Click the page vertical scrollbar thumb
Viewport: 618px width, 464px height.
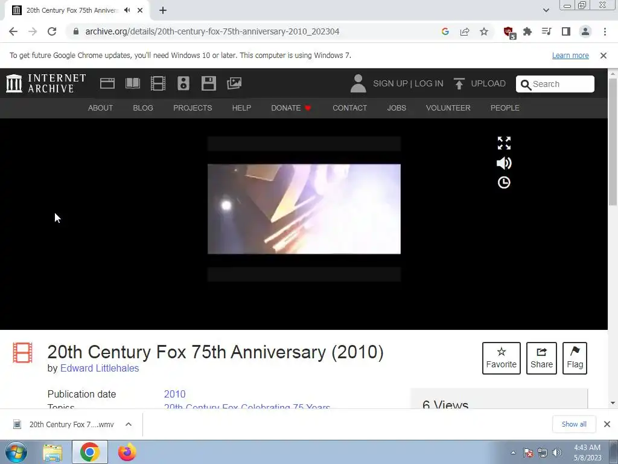pyautogui.click(x=613, y=141)
